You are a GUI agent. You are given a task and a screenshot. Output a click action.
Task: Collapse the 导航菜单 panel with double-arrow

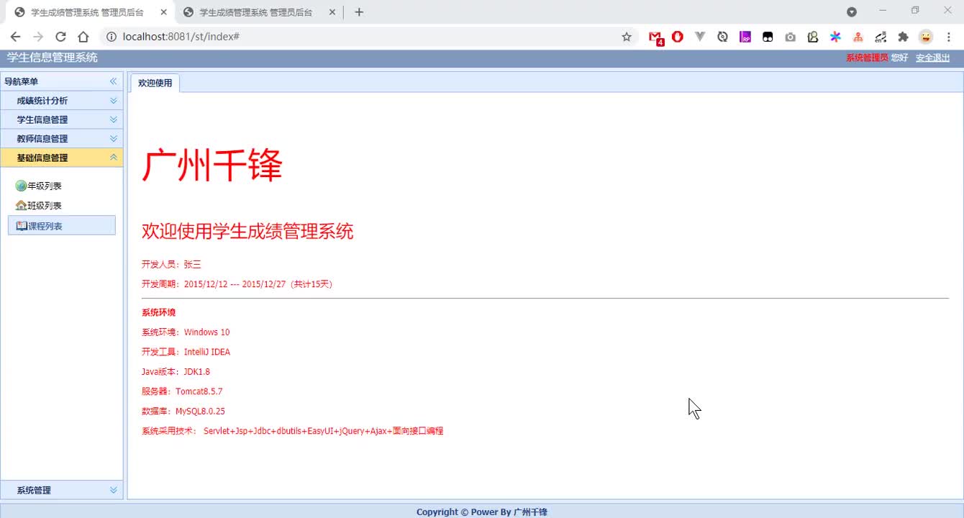coord(113,81)
